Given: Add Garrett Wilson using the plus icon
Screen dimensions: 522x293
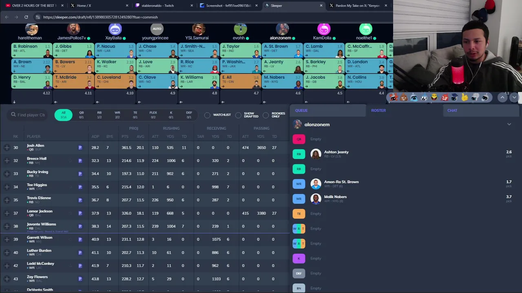Looking at the screenshot, I should point(7,239).
